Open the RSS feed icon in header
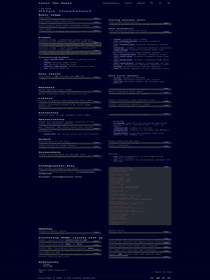Viewport: 210px width, 280px height. tap(160, 3)
